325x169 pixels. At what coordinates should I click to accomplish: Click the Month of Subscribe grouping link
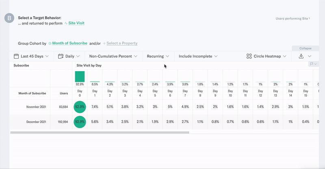coord(69,43)
